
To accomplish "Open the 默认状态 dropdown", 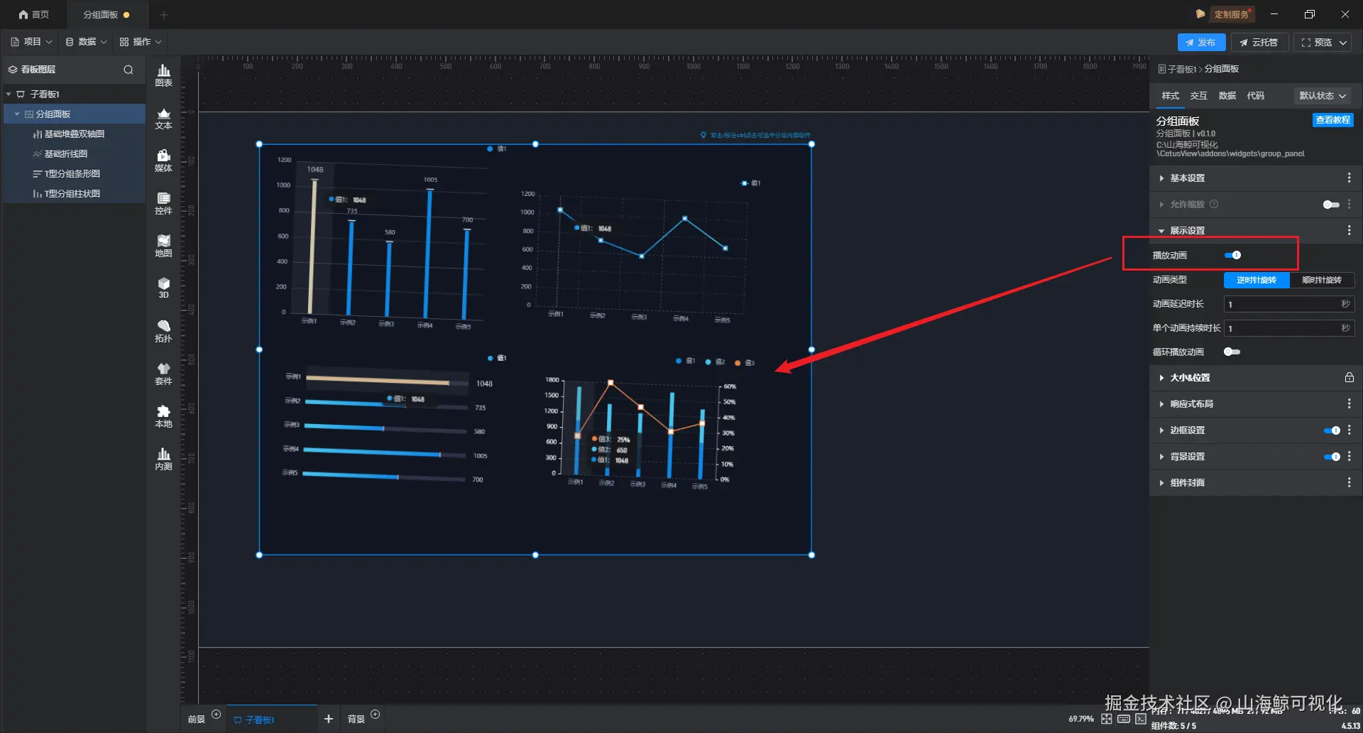I will (x=1323, y=96).
